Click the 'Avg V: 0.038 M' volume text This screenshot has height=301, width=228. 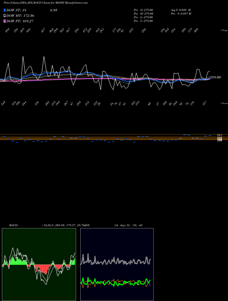181,10
